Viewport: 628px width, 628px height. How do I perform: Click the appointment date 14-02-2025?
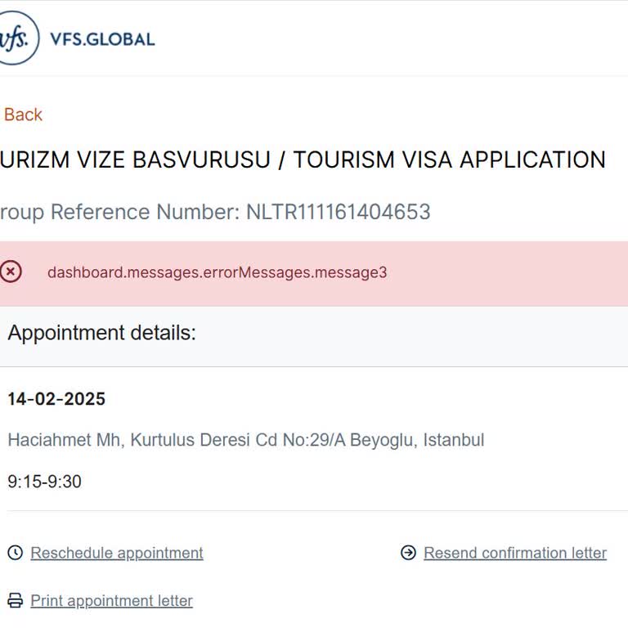56,399
